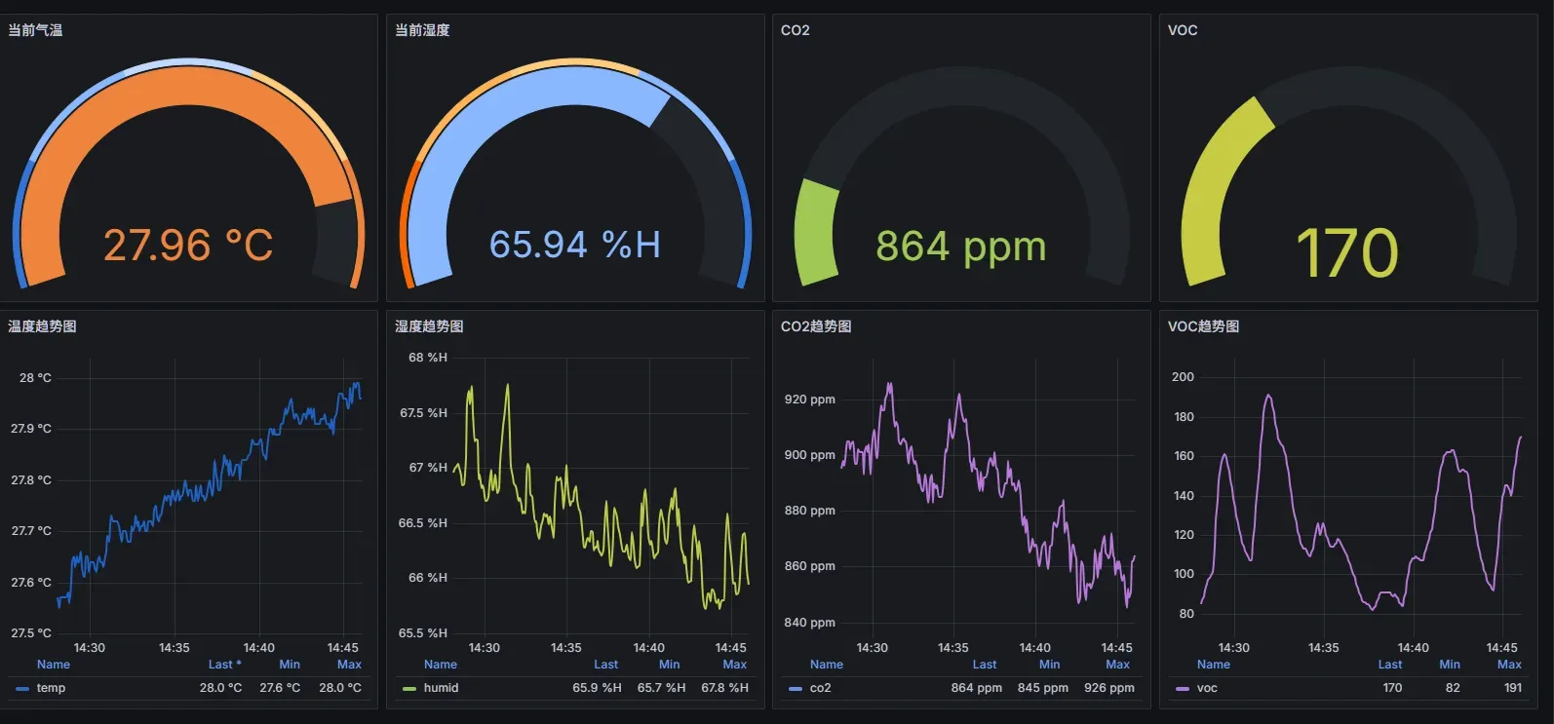
Task: Open the VOC gauge panel title menu
Action: pyautogui.click(x=1183, y=30)
